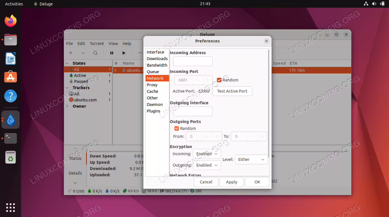Screen dimensions: 389x217
Task: Open the Outgoing encryption dropdown
Action: pos(207,165)
